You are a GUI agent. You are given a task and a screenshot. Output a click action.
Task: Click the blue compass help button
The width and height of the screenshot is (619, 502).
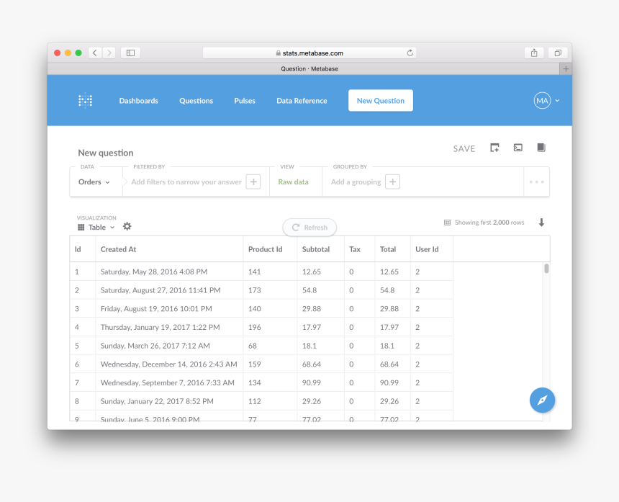[542, 400]
